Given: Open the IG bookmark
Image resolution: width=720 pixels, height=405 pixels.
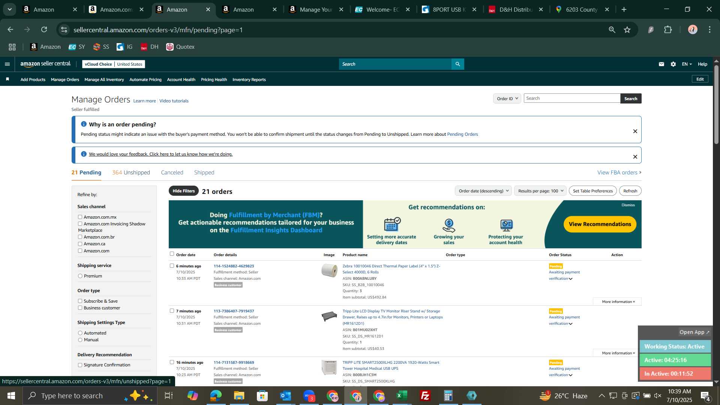Looking at the screenshot, I should pyautogui.click(x=124, y=47).
